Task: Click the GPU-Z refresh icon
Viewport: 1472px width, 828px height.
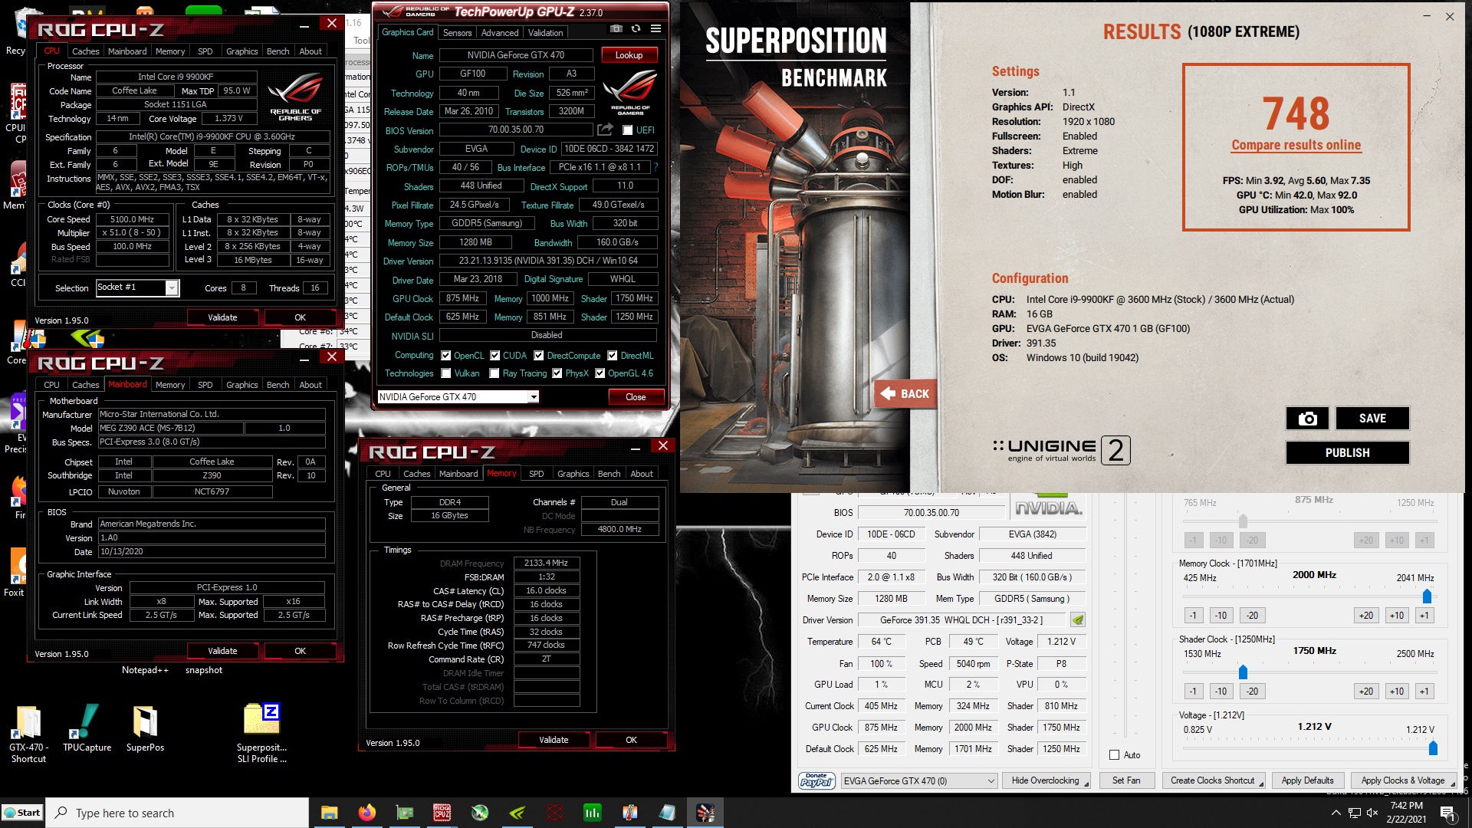Action: (636, 29)
